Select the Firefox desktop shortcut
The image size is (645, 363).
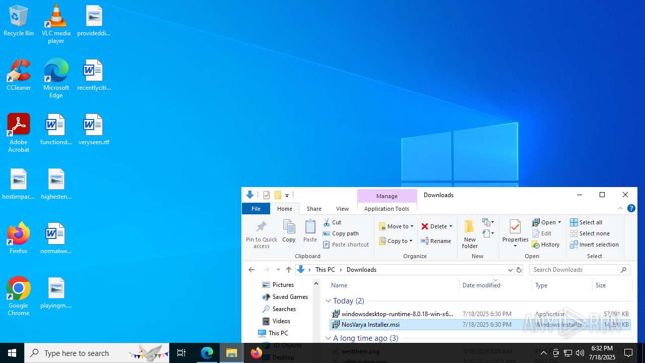(x=19, y=239)
